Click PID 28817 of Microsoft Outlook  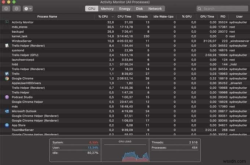tap(223, 111)
